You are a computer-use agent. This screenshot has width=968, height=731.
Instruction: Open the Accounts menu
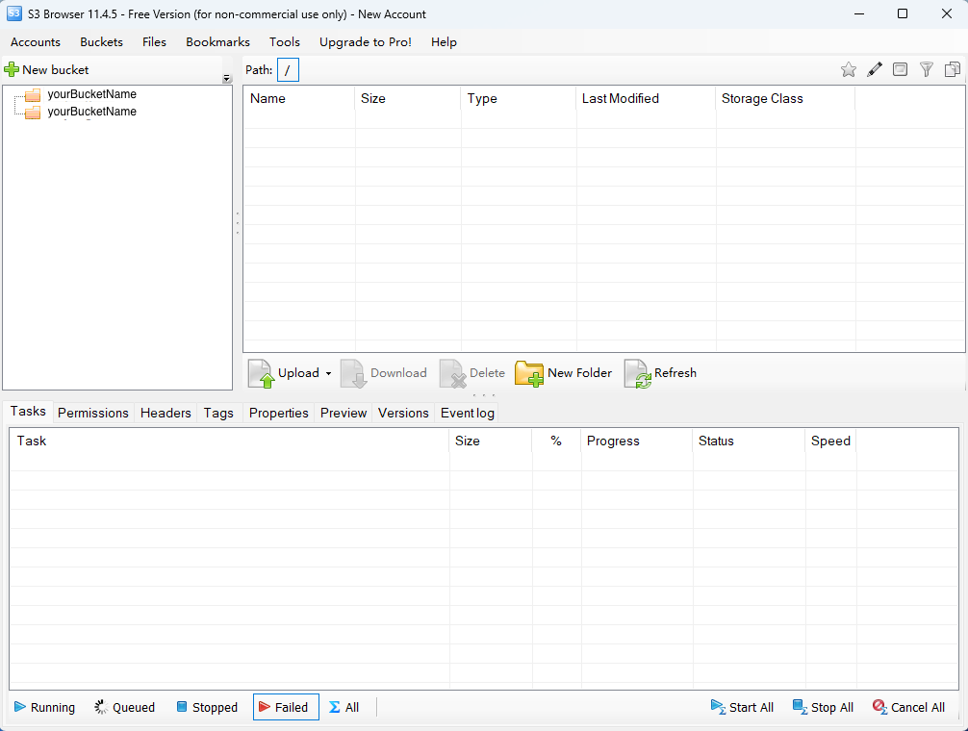36,42
